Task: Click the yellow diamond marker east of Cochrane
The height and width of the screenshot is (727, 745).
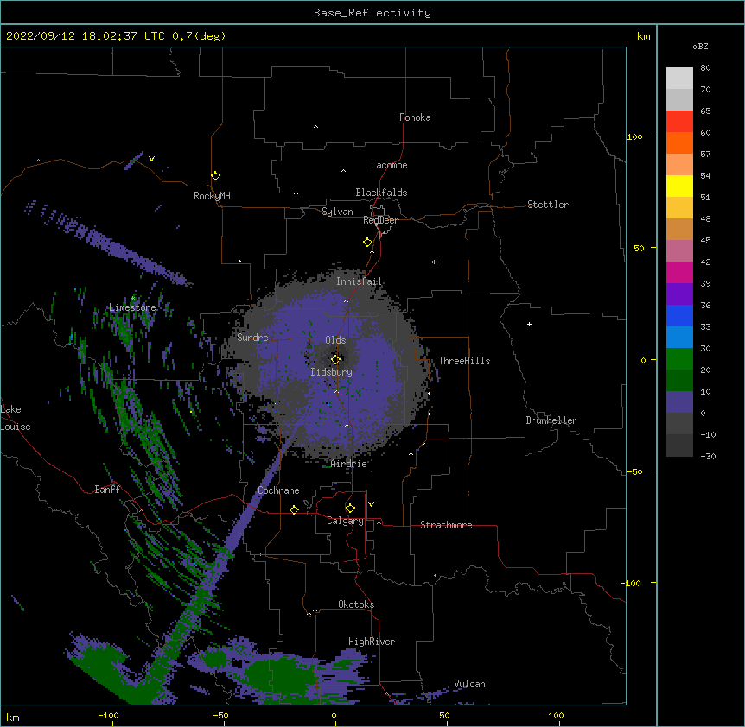Action: click(x=294, y=509)
